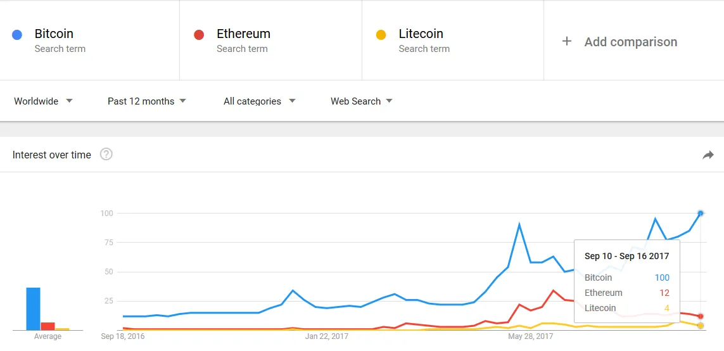Open the Worldwide region dropdown
Image resolution: width=724 pixels, height=351 pixels.
(43, 101)
